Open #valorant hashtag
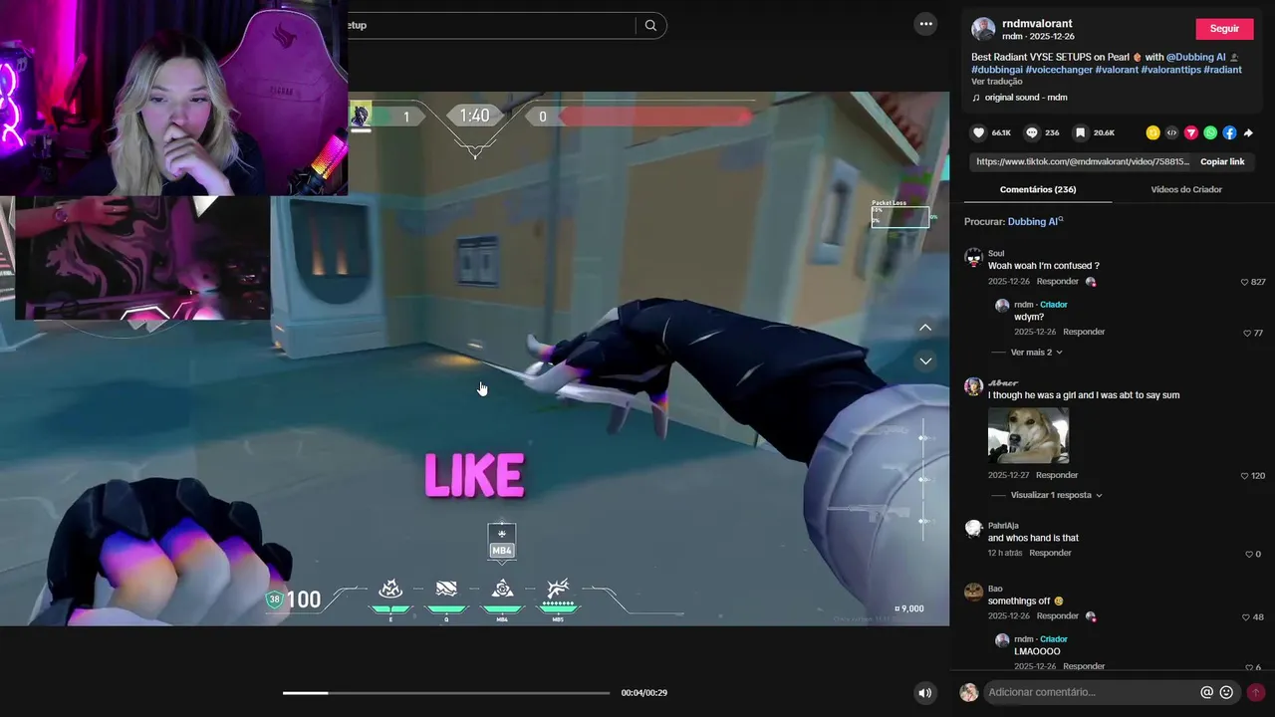The height and width of the screenshot is (717, 1275). [1117, 70]
